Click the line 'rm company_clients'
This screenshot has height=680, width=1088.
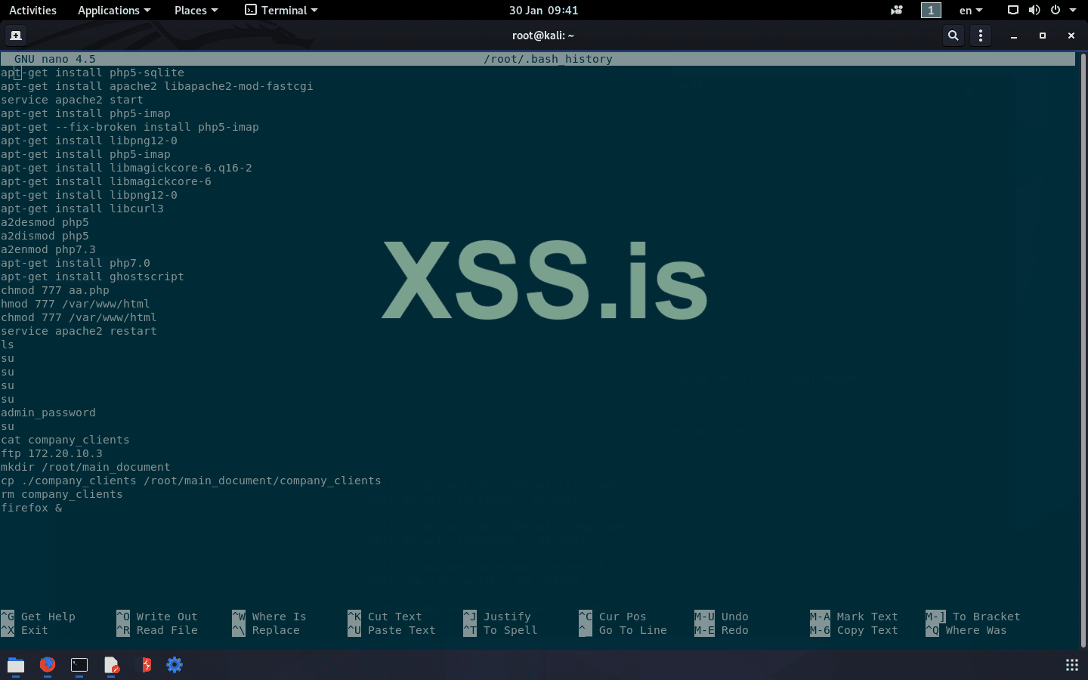pos(62,494)
